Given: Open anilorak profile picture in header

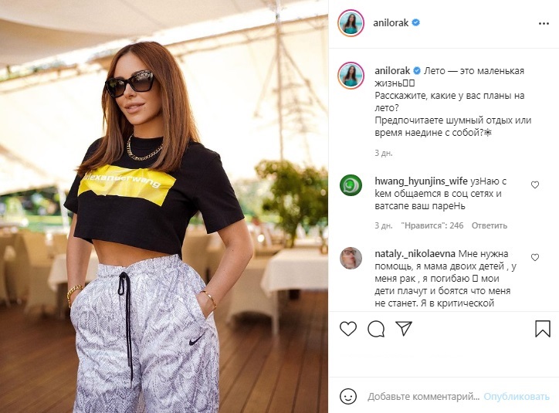Looking at the screenshot, I should pyautogui.click(x=351, y=23).
